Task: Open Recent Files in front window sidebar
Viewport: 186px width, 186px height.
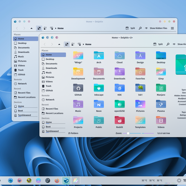Action: (53, 109)
